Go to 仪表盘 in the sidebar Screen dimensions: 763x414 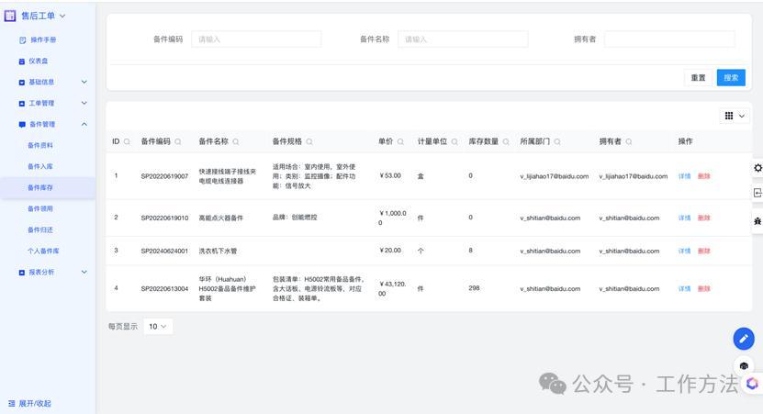point(38,62)
